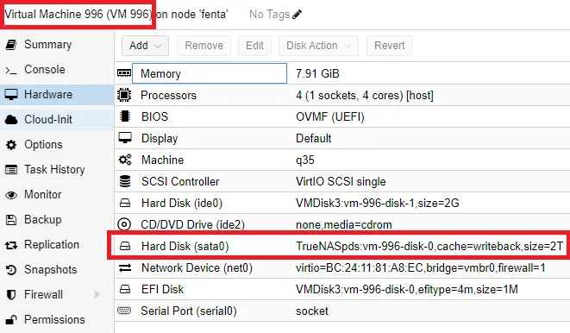Click the Hardware monitor icon in sidebar

tap(11, 95)
